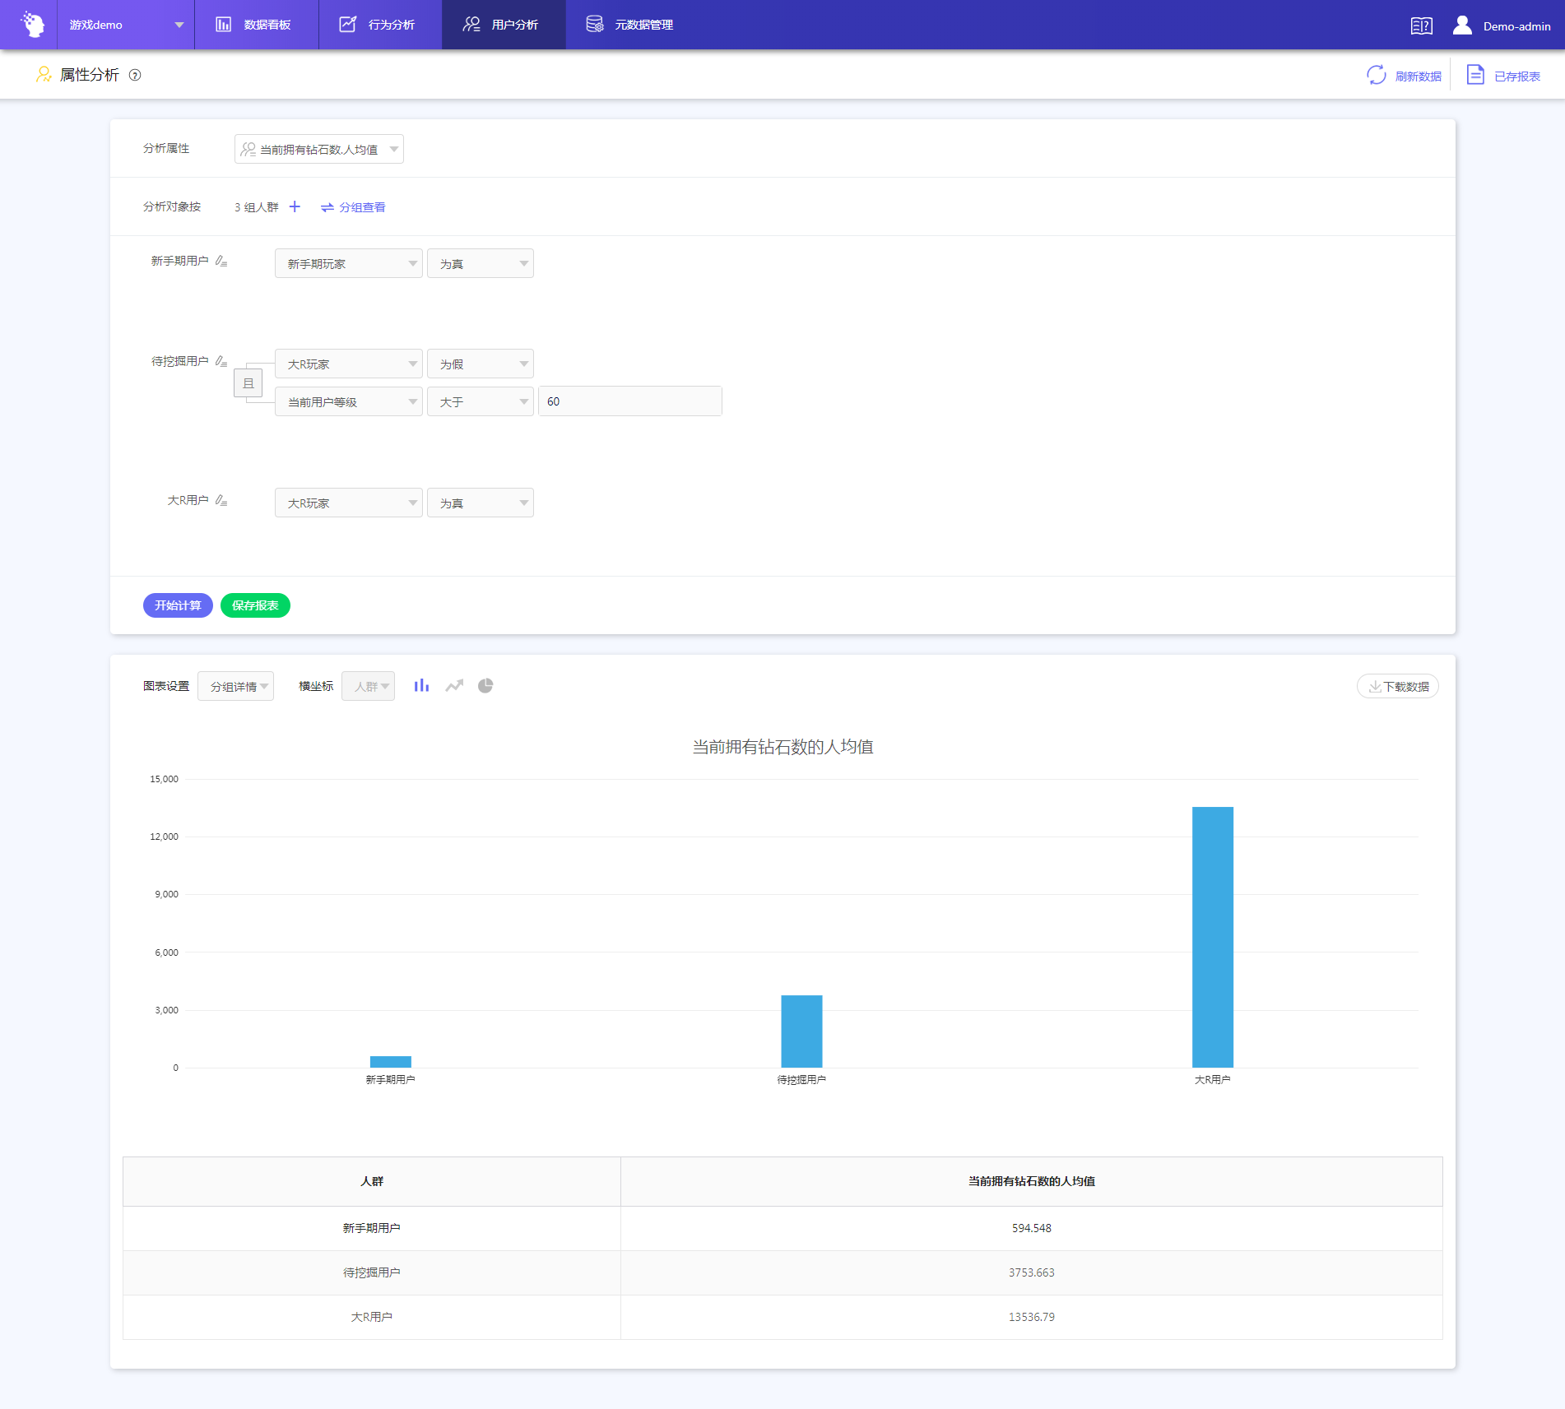The image size is (1565, 1409).
Task: Click the 开始计算 button
Action: click(178, 605)
